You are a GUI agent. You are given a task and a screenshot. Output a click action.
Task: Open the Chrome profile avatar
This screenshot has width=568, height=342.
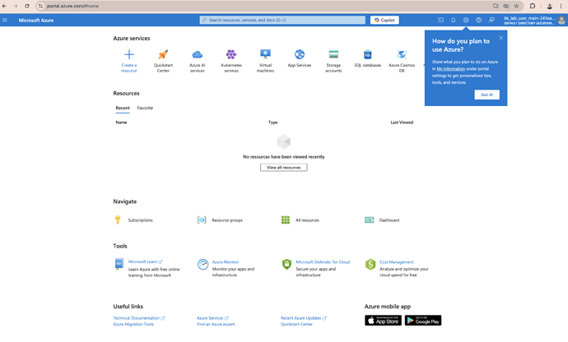pos(550,6)
